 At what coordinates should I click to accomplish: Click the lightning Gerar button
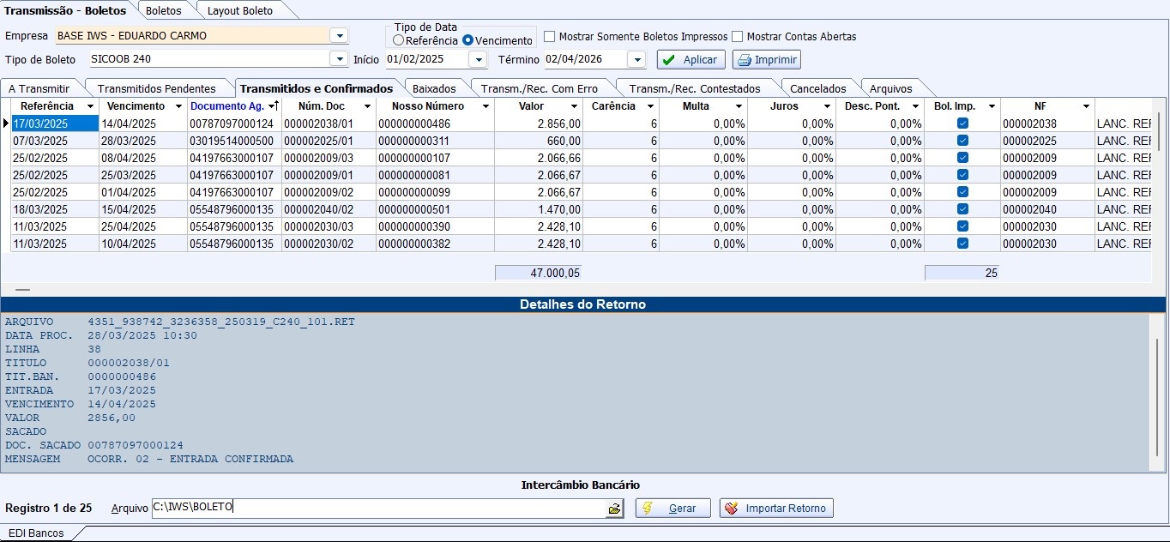672,509
